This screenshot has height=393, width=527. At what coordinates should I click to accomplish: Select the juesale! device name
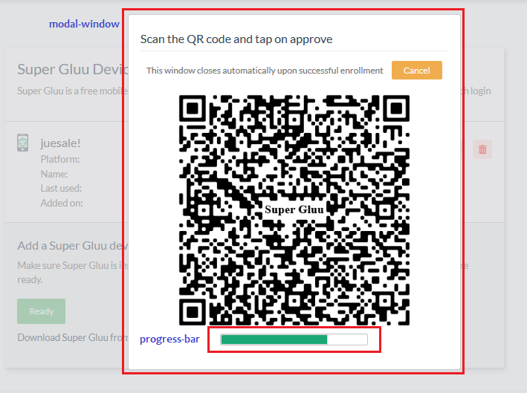point(60,143)
